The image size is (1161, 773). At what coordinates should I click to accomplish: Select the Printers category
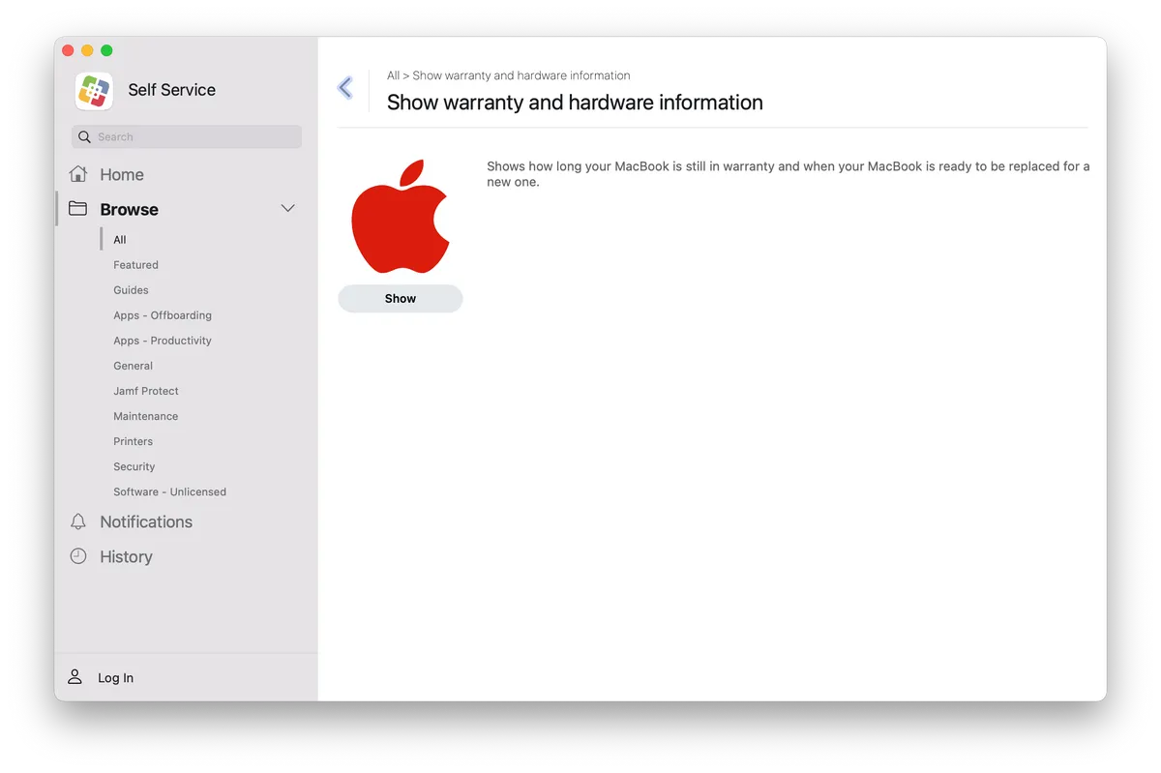pos(133,441)
